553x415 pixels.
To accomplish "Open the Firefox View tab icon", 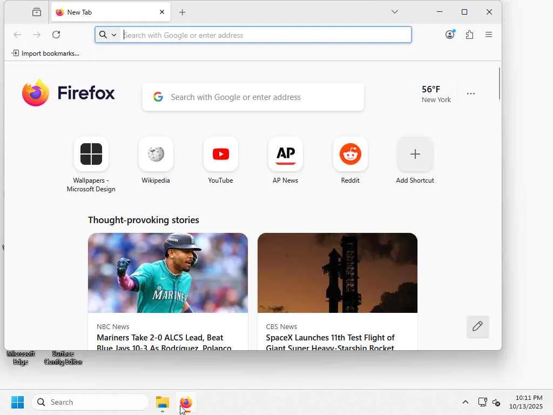I will pos(37,12).
